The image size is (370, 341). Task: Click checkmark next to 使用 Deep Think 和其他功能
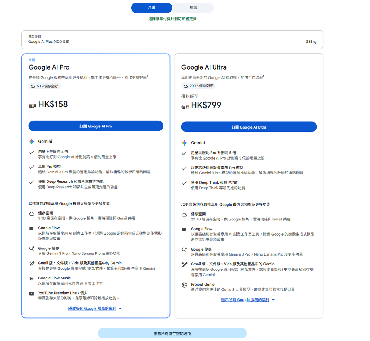tap(184, 183)
